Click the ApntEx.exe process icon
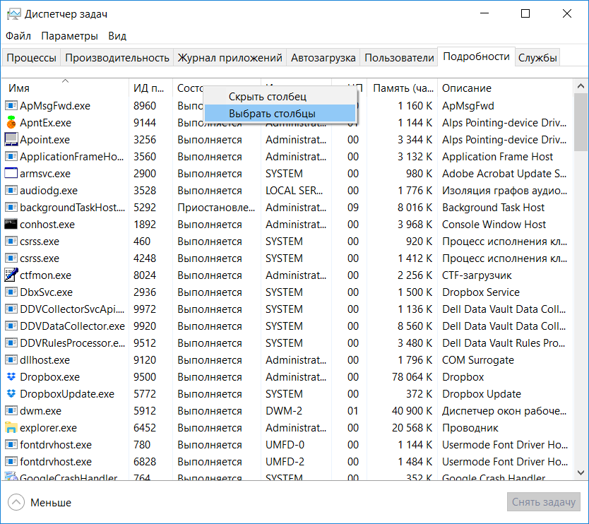The height and width of the screenshot is (524, 589). click(x=11, y=123)
